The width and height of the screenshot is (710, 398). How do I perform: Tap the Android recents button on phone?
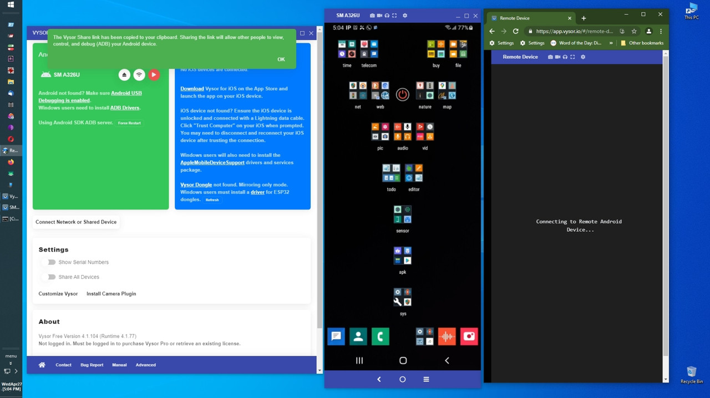[x=359, y=360]
